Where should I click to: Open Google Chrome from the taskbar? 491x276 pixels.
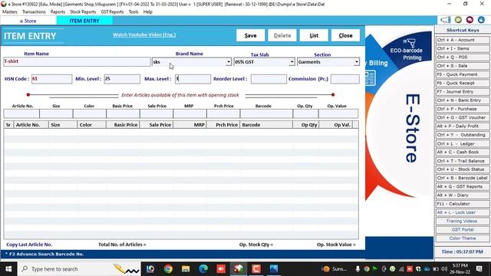[x=168, y=269]
